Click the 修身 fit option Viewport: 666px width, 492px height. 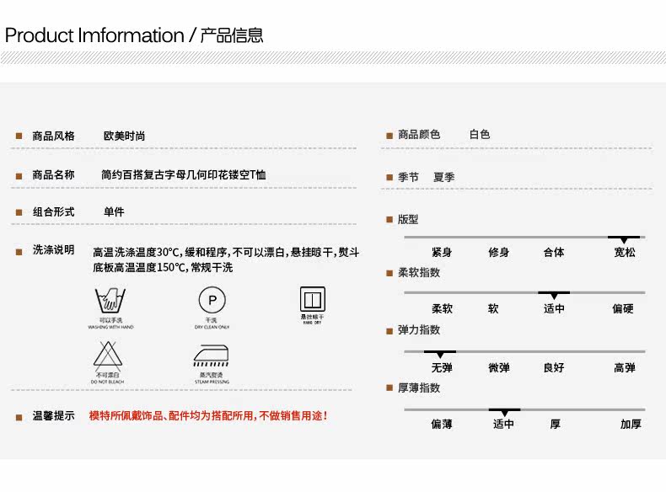tap(498, 253)
